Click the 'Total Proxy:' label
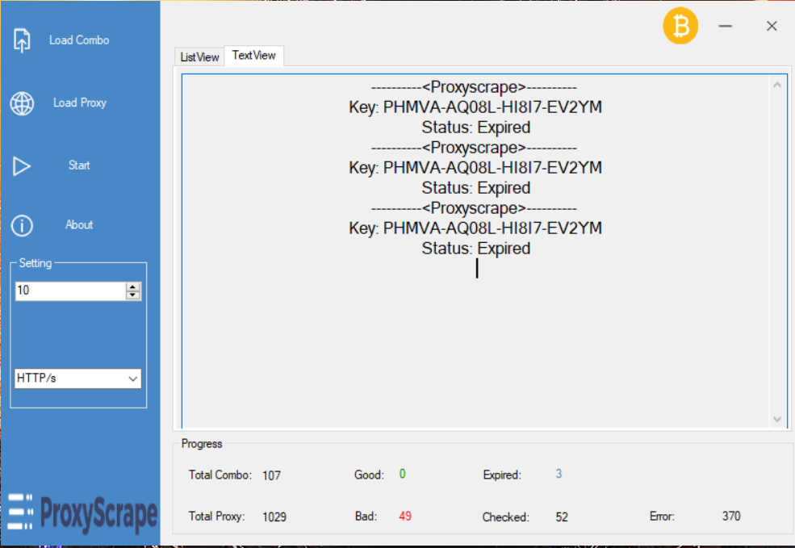Screen dimensions: 795x548 (216, 516)
